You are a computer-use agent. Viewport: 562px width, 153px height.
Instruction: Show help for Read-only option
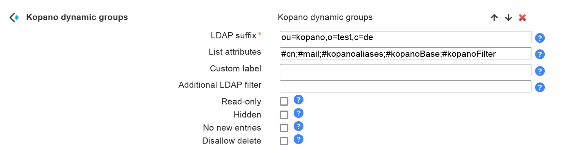pyautogui.click(x=299, y=100)
